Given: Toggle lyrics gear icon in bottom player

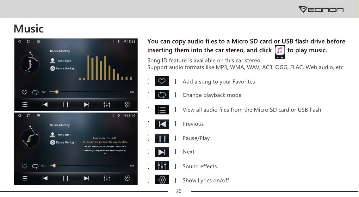Looking at the screenshot, I should coord(127,178).
